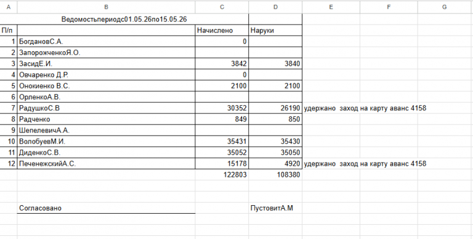Select the name cell ЗапорожченкоЯ.О.

pyautogui.click(x=106, y=52)
